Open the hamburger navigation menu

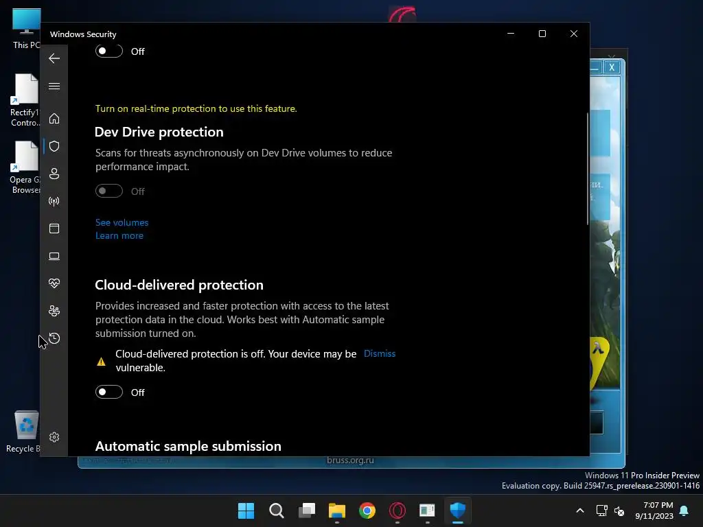(x=54, y=86)
